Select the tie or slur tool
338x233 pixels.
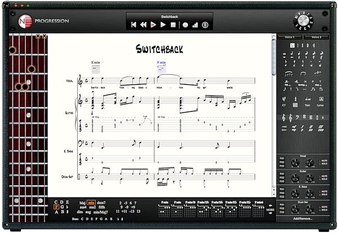pos(288,74)
